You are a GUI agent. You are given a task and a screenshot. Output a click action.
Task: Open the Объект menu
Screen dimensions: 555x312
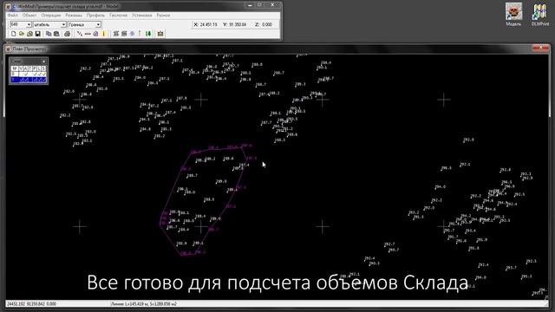pos(29,16)
